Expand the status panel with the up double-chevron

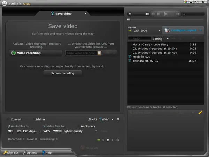(118, 140)
